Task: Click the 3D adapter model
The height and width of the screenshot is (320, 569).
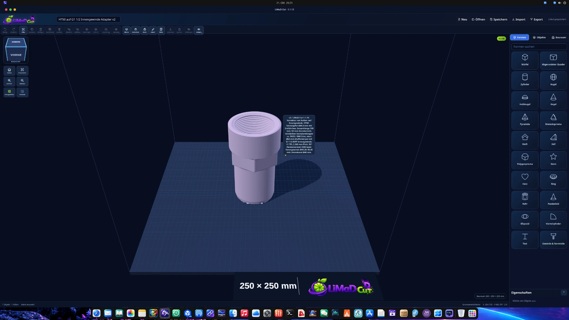Action: point(254,157)
